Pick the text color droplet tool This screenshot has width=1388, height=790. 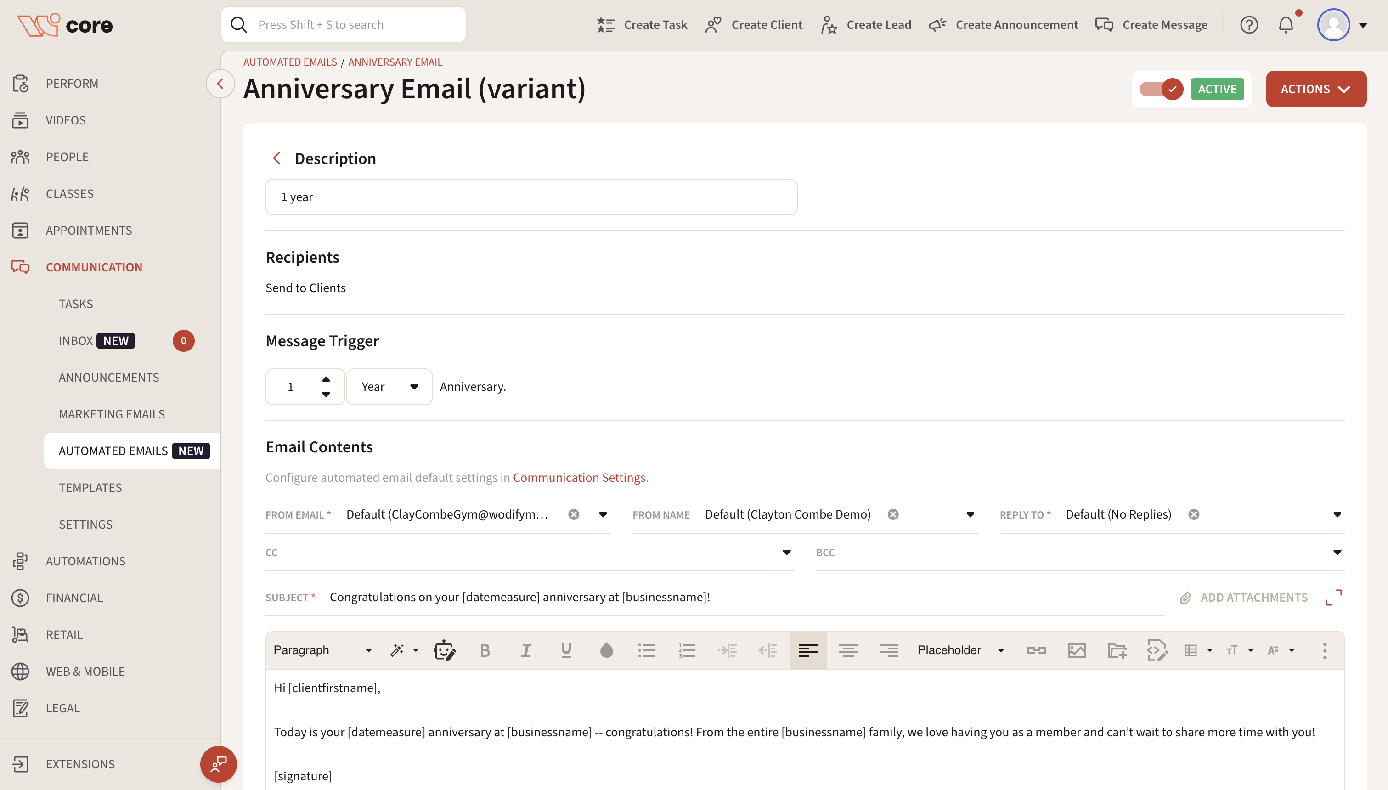point(606,650)
